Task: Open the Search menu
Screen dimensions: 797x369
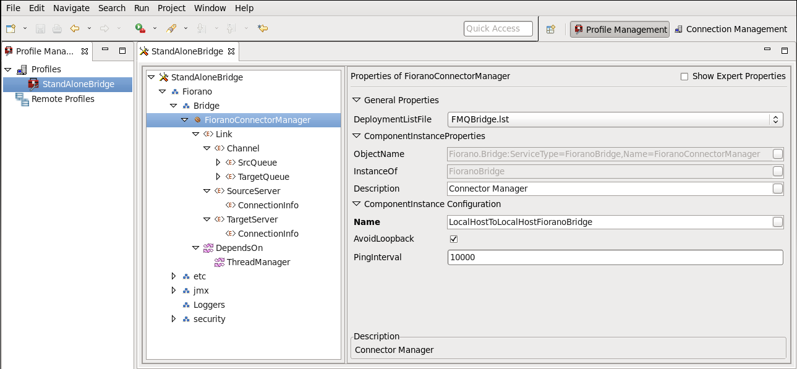Action: pos(112,8)
